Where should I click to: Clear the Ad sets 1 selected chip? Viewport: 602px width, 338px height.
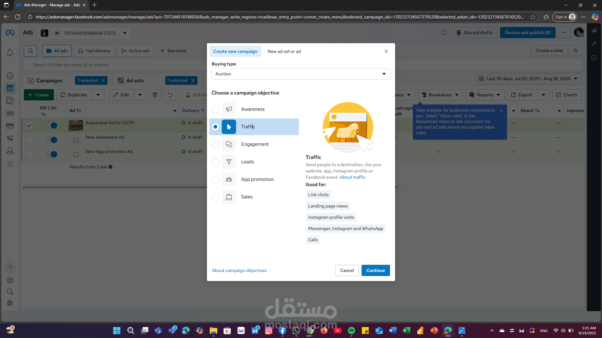point(193,80)
